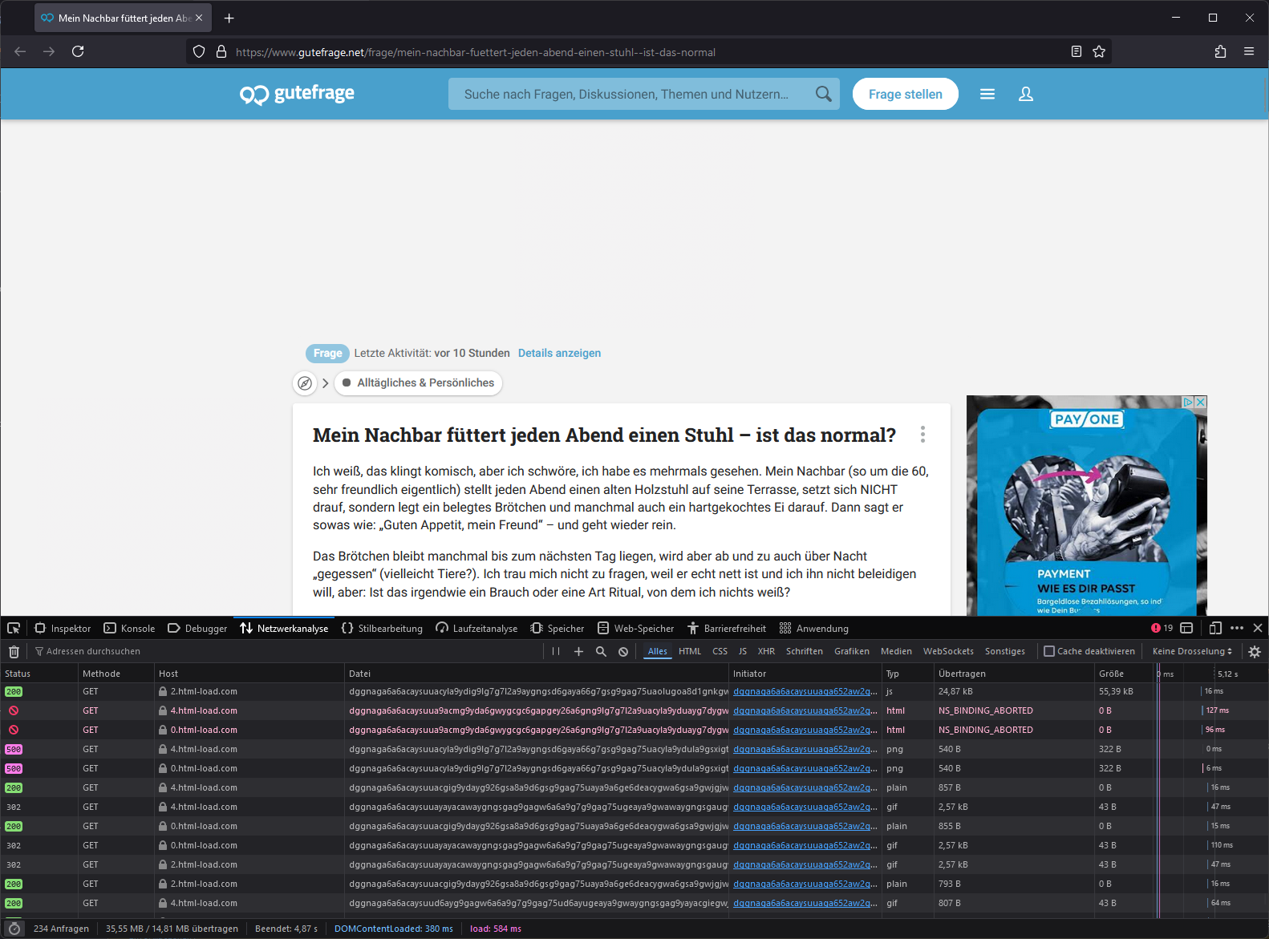The height and width of the screenshot is (939, 1269).
Task: Click the Frage stellen button
Action: click(x=906, y=94)
